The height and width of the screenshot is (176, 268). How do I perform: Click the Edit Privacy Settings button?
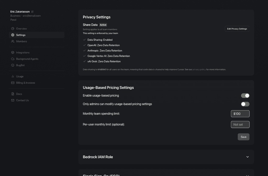click(237, 29)
